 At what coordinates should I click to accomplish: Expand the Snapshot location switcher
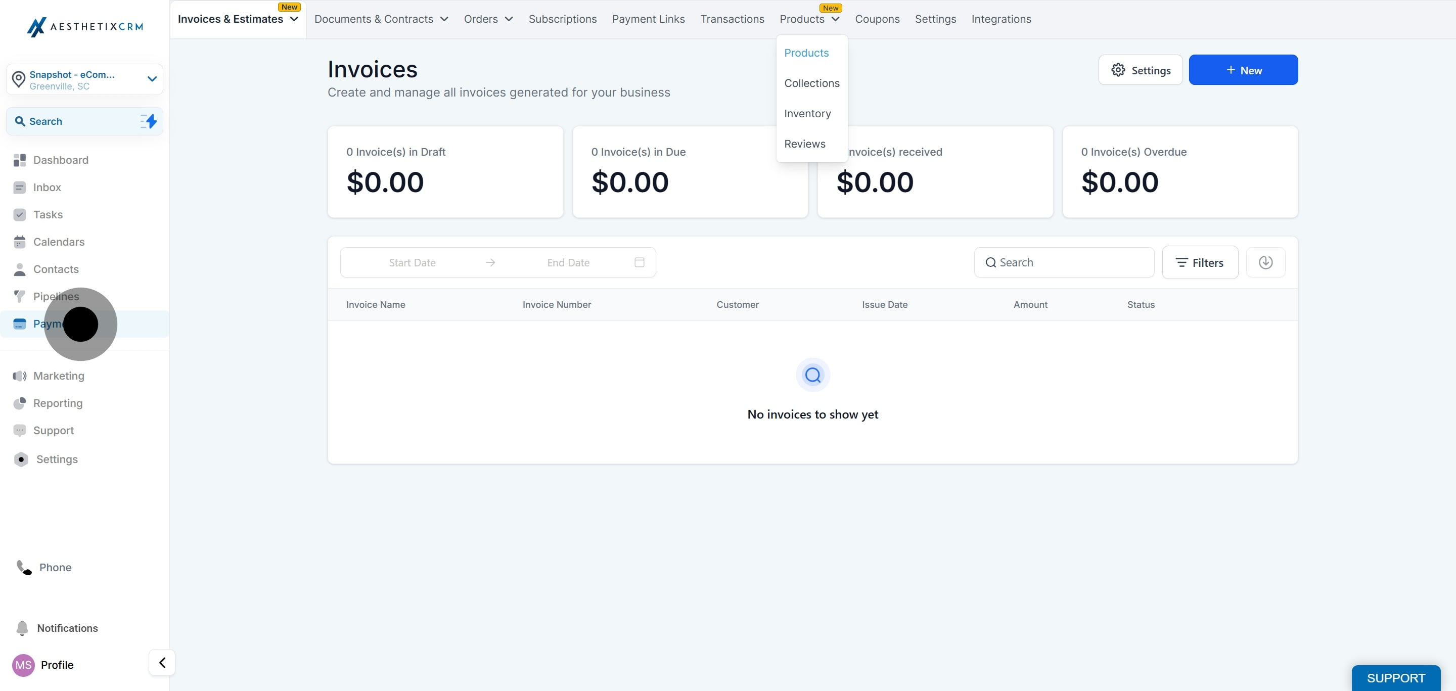click(152, 79)
